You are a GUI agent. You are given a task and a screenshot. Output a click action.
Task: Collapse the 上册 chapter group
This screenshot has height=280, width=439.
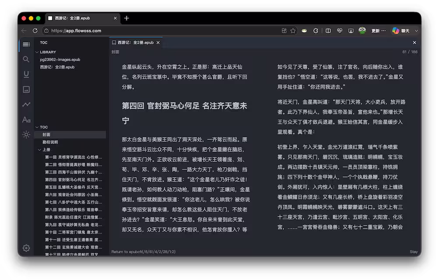click(39, 150)
